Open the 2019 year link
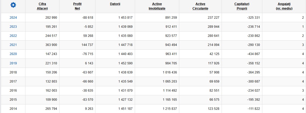Viewport: 306px width, 113px height. coord(13,63)
